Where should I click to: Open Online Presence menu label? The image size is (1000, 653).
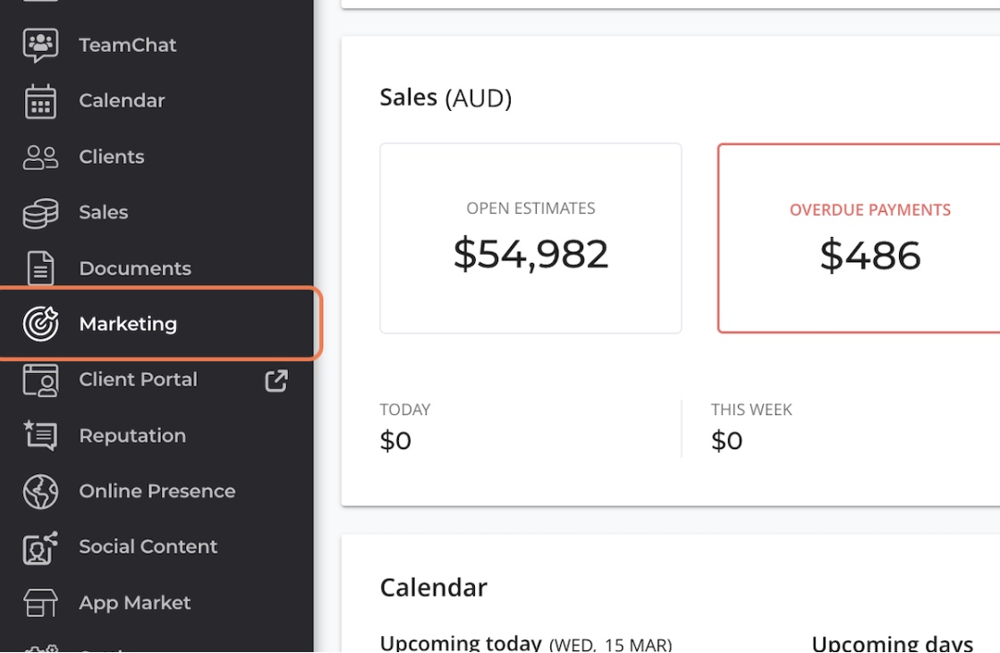[157, 491]
